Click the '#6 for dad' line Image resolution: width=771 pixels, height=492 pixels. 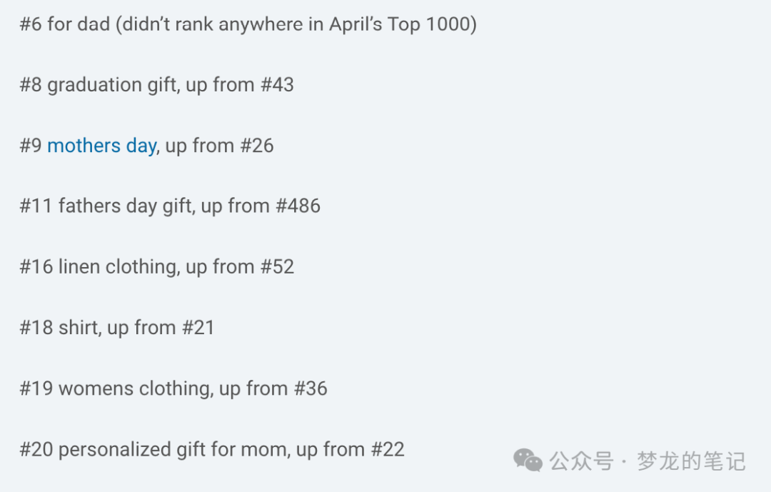pyautogui.click(x=248, y=24)
